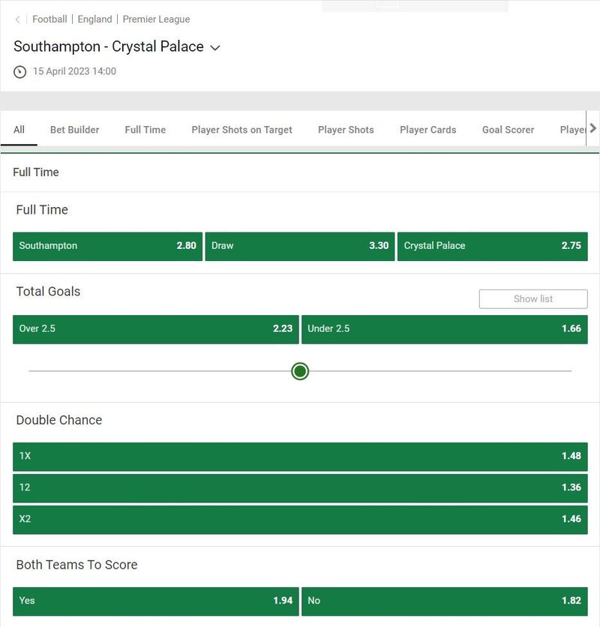Select the Goal Scorer tab
Screen dimensions: 600x627
[x=508, y=129]
